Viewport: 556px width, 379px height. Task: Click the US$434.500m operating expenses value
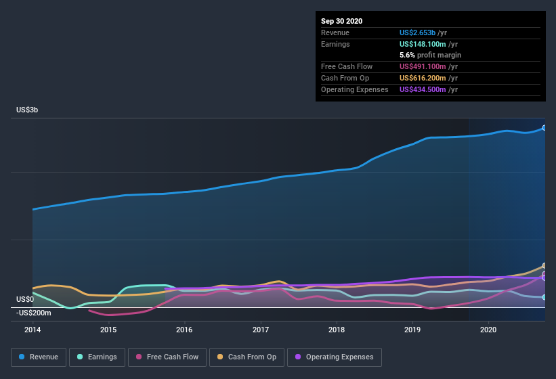click(423, 89)
